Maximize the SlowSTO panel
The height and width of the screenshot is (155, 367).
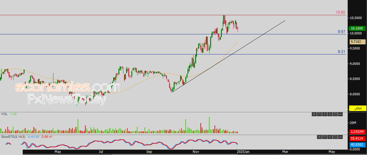pyautogui.click(x=324, y=137)
